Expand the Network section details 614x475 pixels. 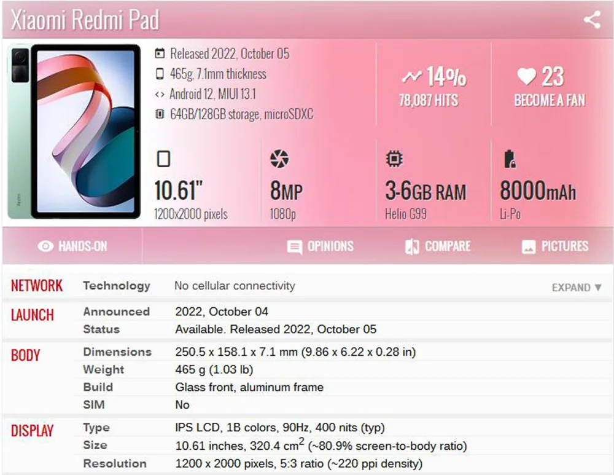[577, 288]
